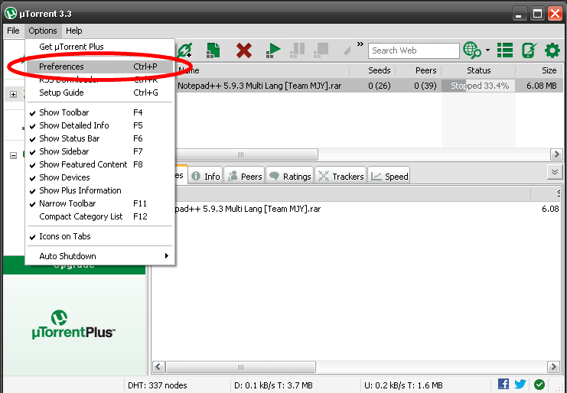The image size is (567, 393).
Task: Click the µTorrent Remote phone icon
Action: [529, 50]
